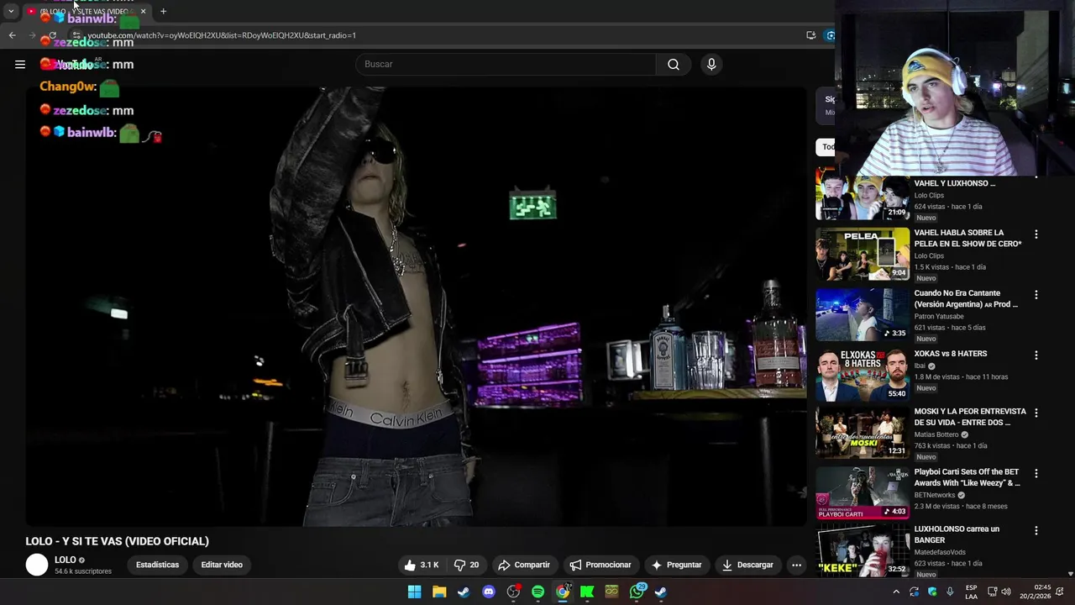This screenshot has width=1075, height=605.
Task: Click the search magnifier button
Action: coord(674,64)
